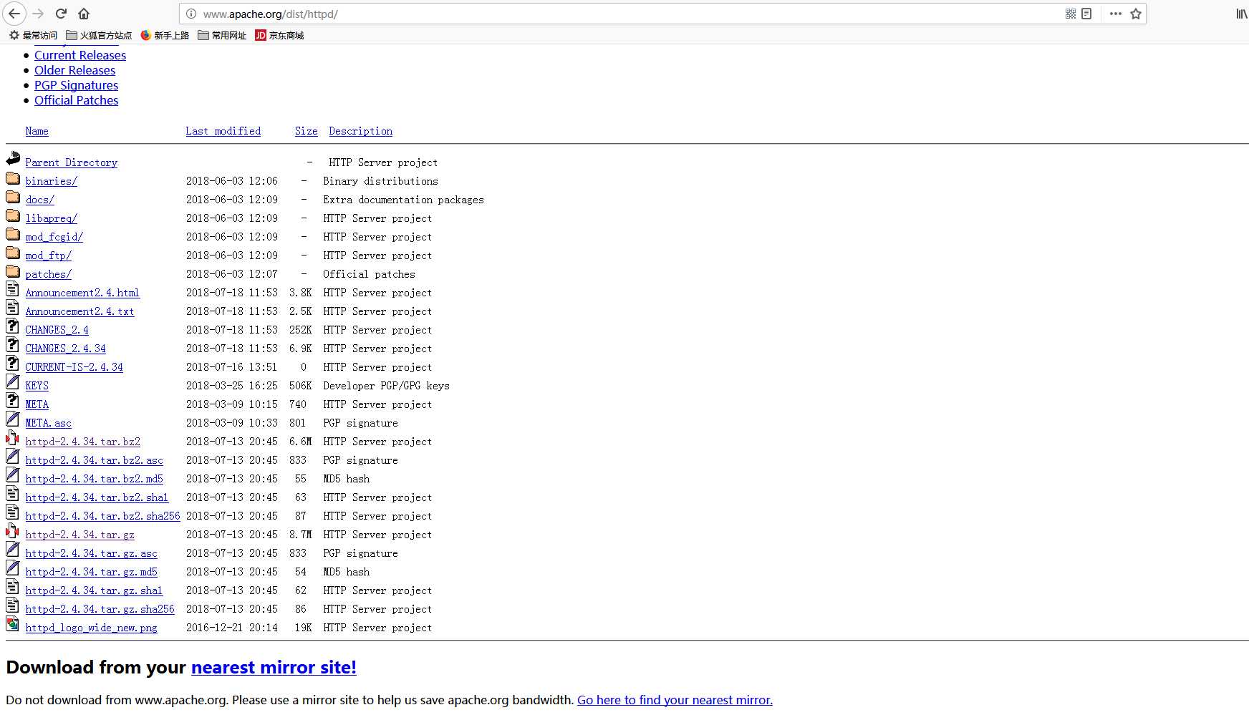Click the forward navigation arrow
This screenshot has width=1249, height=720.
(x=38, y=14)
